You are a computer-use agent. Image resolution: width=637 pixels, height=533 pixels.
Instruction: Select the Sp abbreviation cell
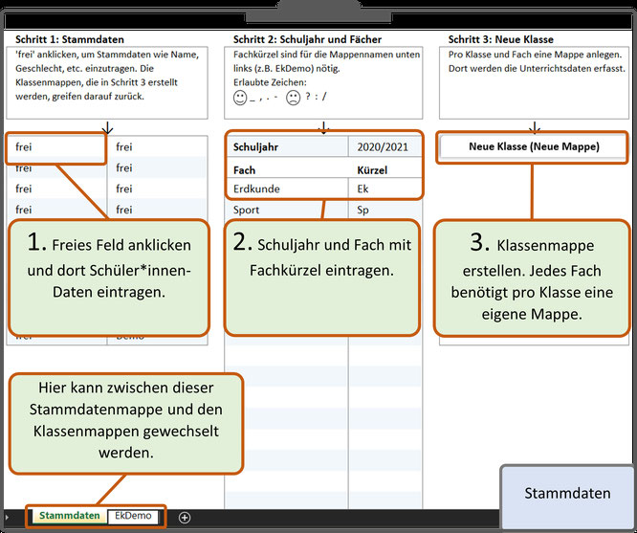pos(384,210)
